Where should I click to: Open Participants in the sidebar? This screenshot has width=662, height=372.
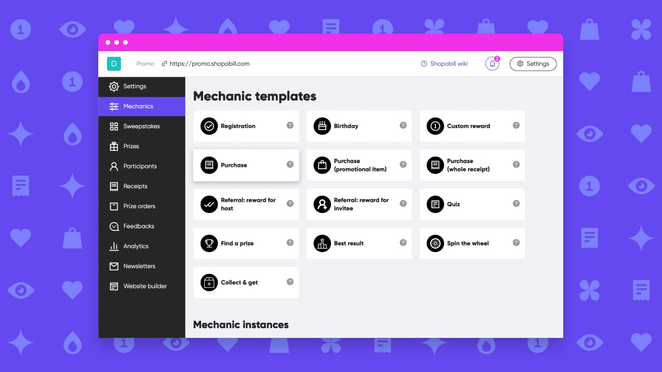142,166
